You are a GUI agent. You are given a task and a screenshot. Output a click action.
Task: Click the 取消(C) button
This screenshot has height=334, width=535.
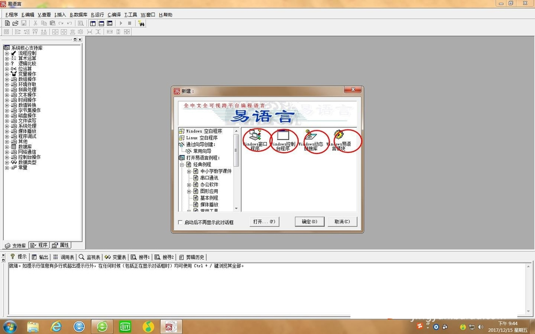(x=342, y=221)
